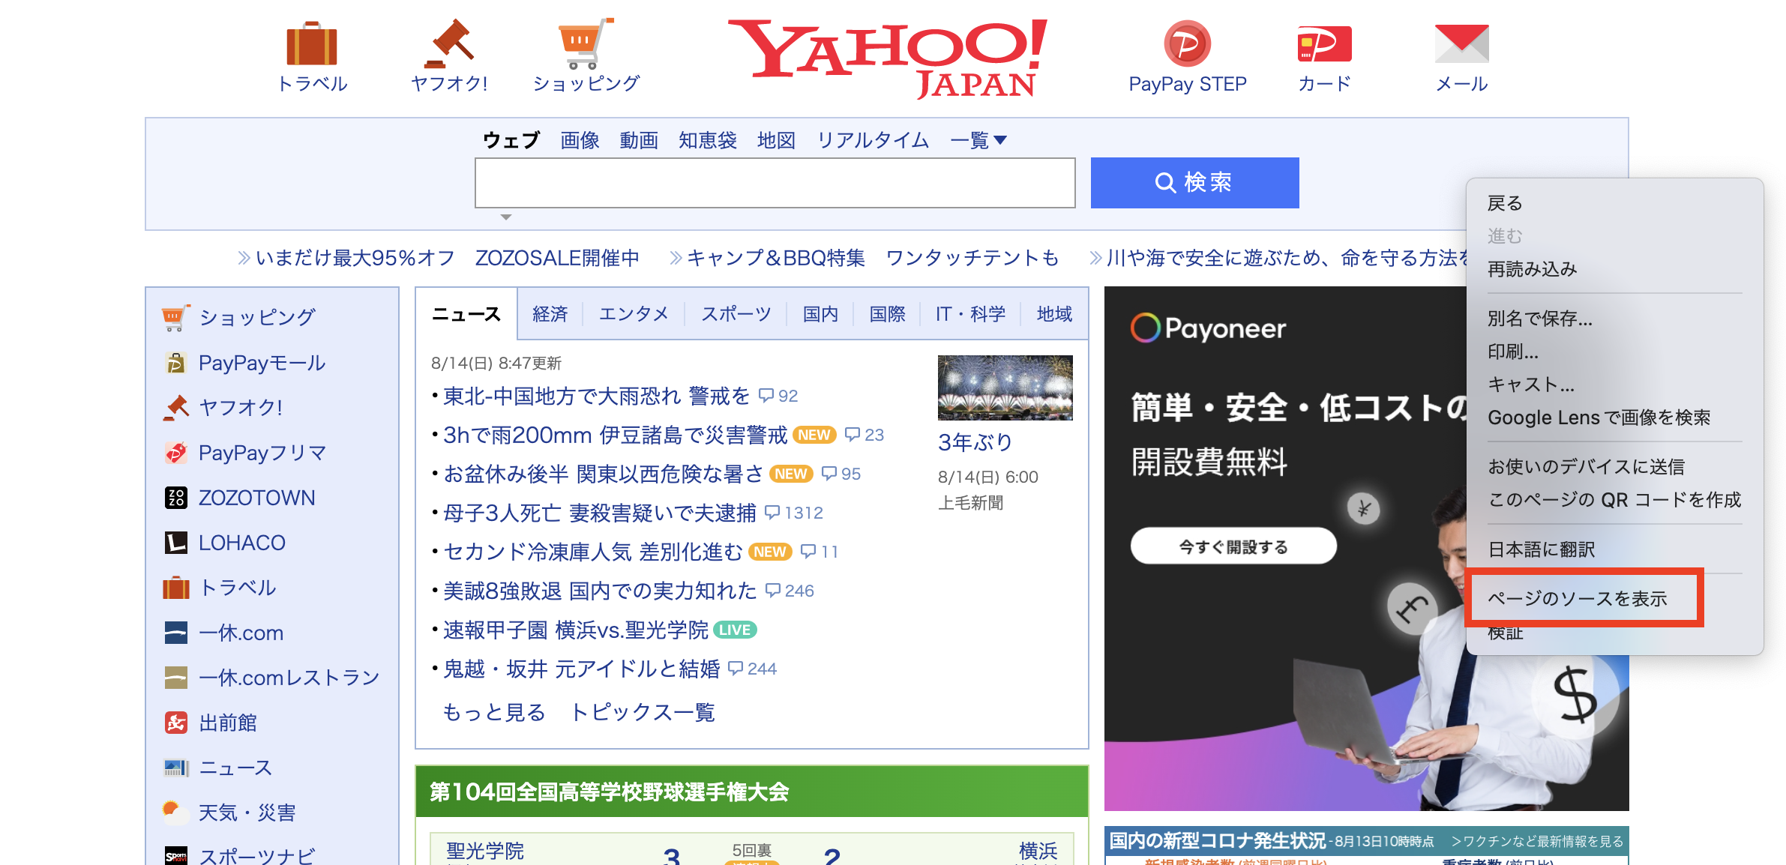Switch to the 経済 news tab
The height and width of the screenshot is (865, 1786).
point(550,314)
